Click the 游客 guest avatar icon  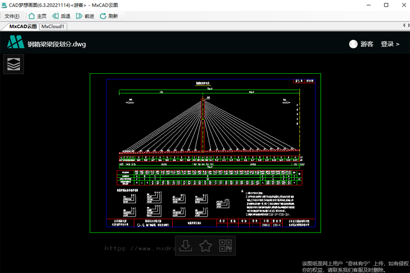tap(353, 44)
